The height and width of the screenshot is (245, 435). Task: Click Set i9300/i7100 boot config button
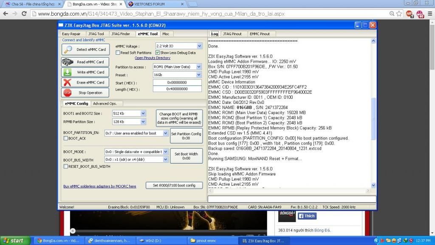(x=174, y=186)
